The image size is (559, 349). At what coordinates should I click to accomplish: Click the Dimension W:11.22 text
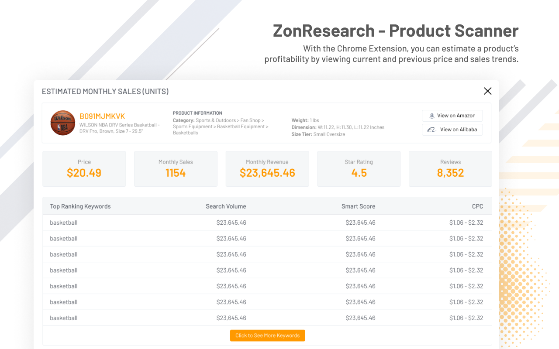click(x=338, y=127)
